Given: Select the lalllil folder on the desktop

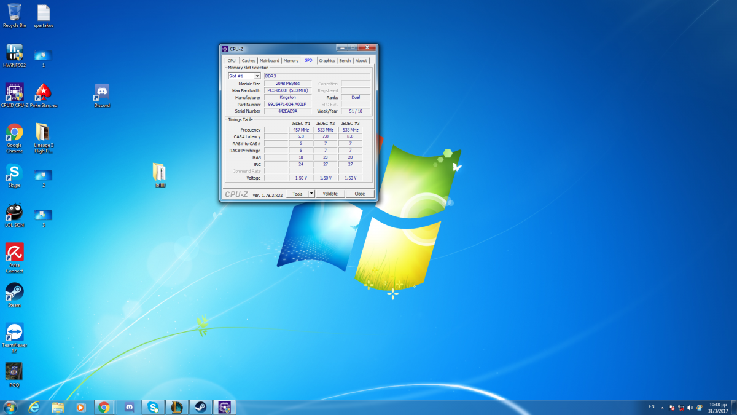Looking at the screenshot, I should (x=160, y=175).
